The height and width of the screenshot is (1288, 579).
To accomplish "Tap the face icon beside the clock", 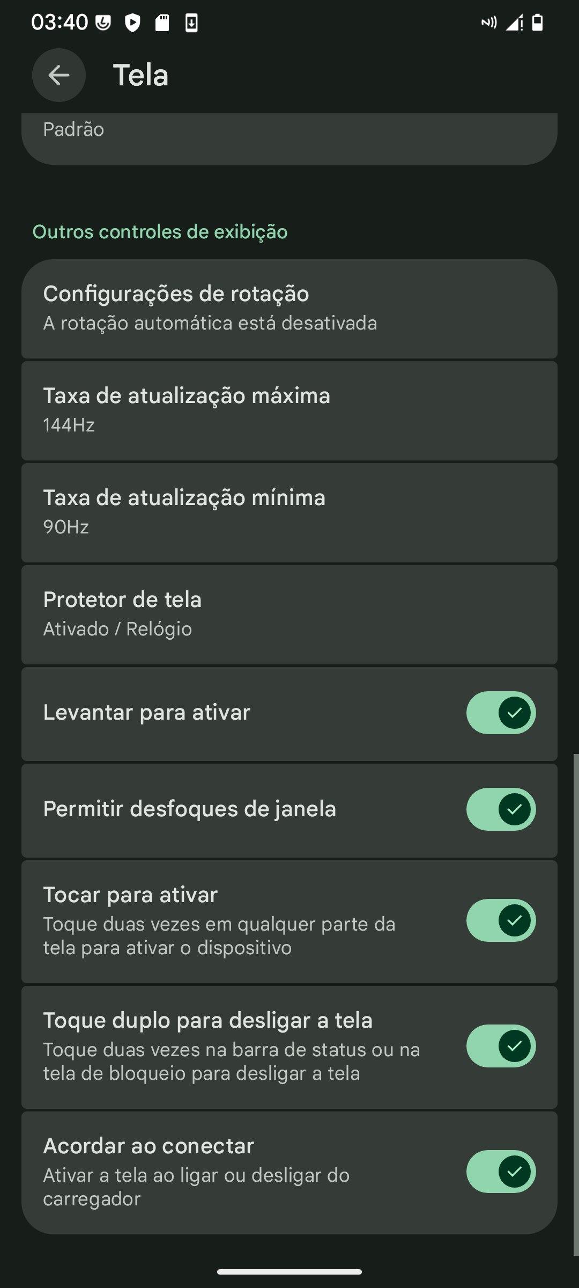I will pyautogui.click(x=103, y=23).
